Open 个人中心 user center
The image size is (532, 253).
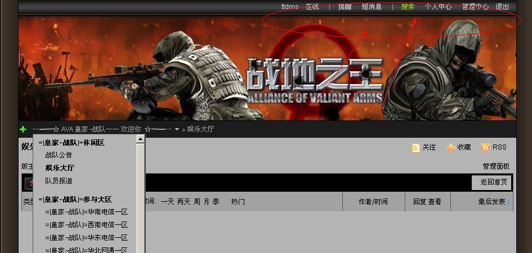click(438, 6)
